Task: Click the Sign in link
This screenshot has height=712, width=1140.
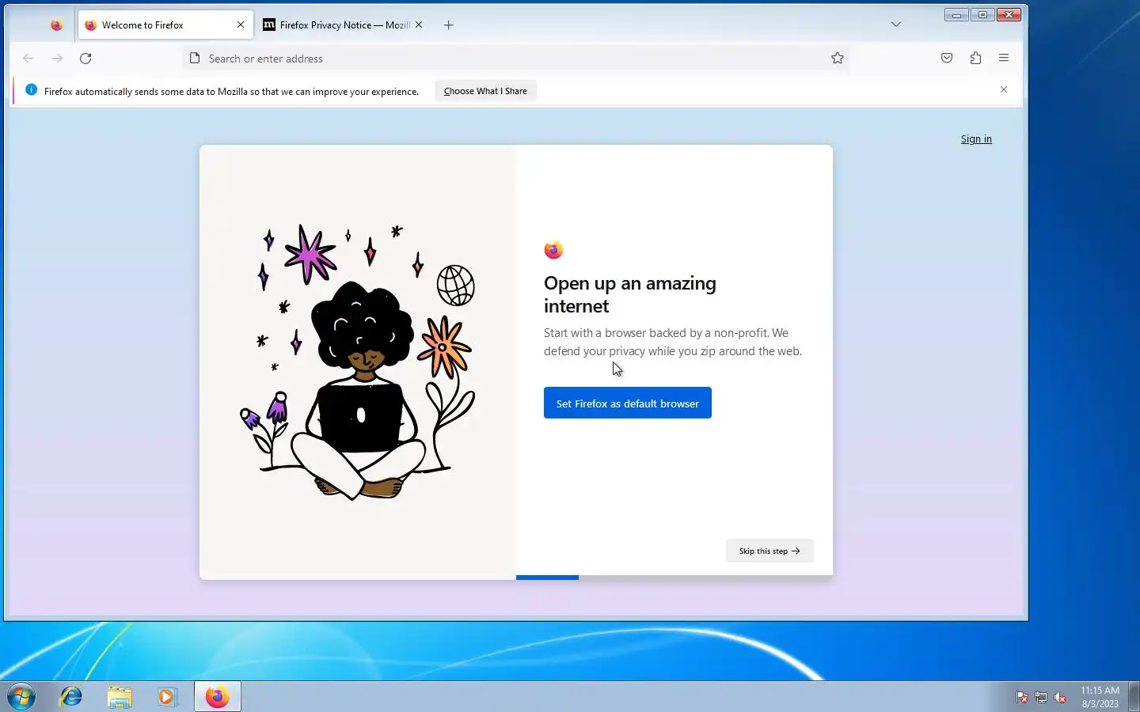Action: 976,139
